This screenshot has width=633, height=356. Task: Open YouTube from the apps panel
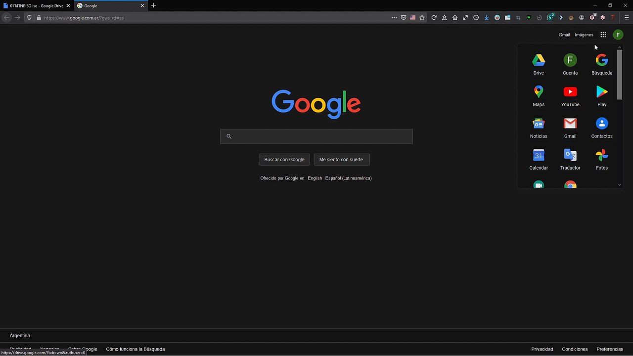tap(570, 96)
